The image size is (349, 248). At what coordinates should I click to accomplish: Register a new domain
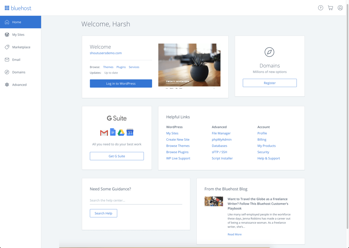269,83
